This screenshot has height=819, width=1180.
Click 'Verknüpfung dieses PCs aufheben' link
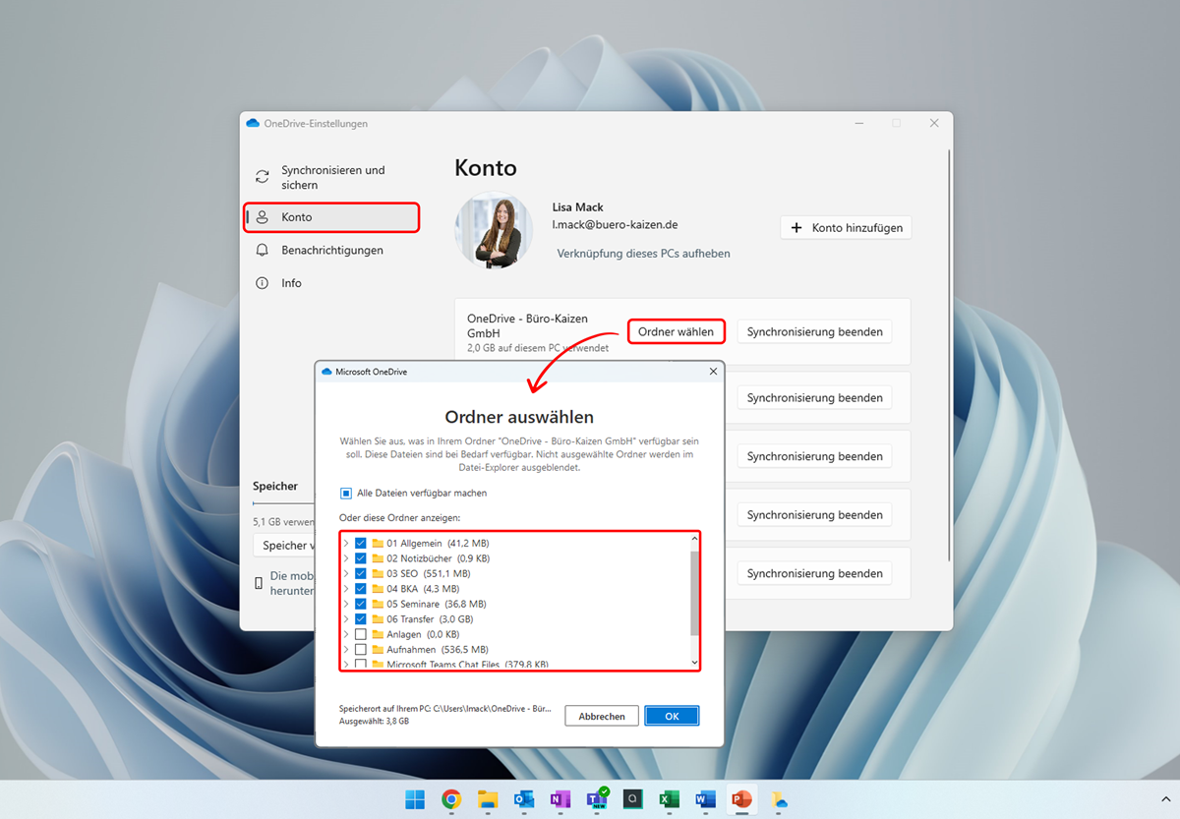click(x=643, y=254)
